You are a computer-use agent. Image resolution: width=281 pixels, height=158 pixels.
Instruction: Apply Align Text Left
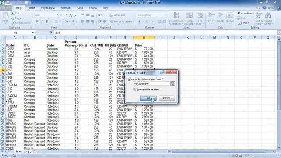pos(83,22)
